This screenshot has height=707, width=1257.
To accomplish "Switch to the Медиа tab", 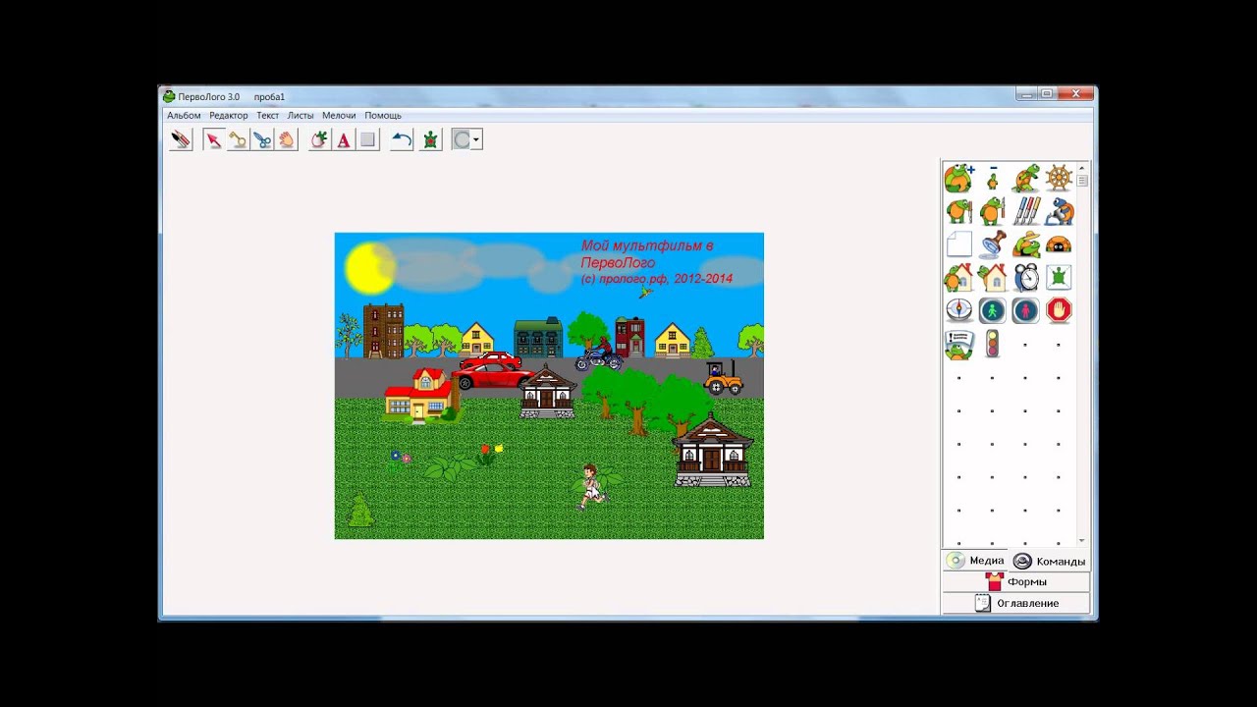I will [975, 561].
